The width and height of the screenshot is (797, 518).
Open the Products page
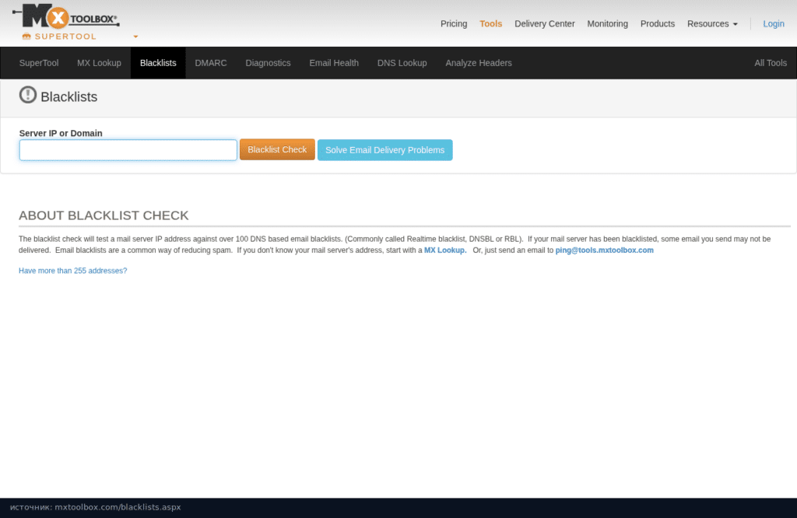click(657, 24)
